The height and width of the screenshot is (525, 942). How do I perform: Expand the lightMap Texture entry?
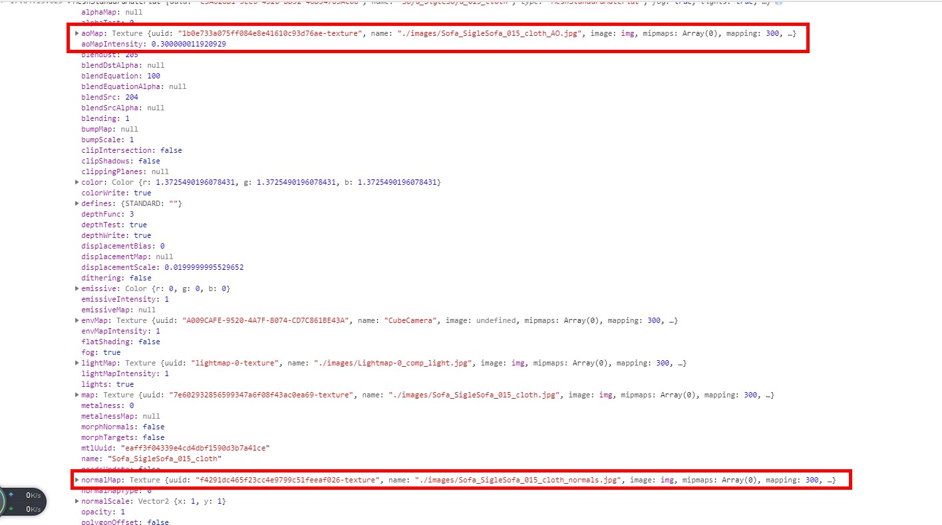tap(77, 362)
